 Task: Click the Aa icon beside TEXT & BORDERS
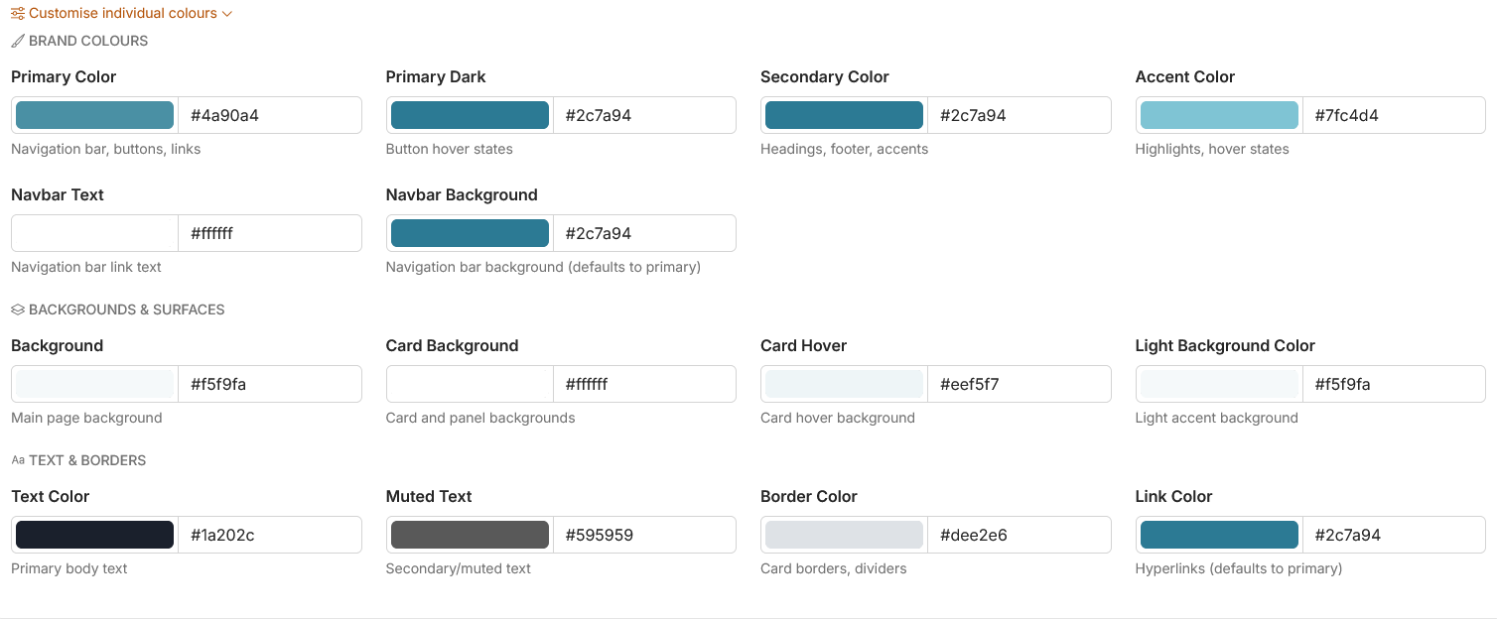pyautogui.click(x=17, y=460)
